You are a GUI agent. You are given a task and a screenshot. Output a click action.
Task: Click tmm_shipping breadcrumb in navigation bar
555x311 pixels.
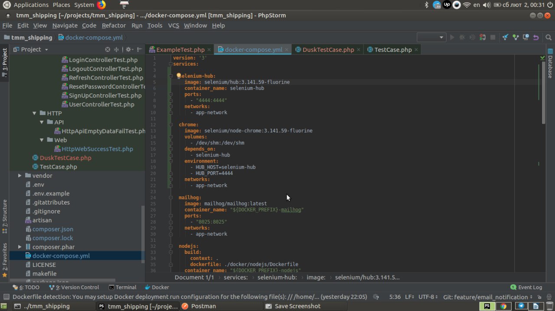click(x=28, y=38)
